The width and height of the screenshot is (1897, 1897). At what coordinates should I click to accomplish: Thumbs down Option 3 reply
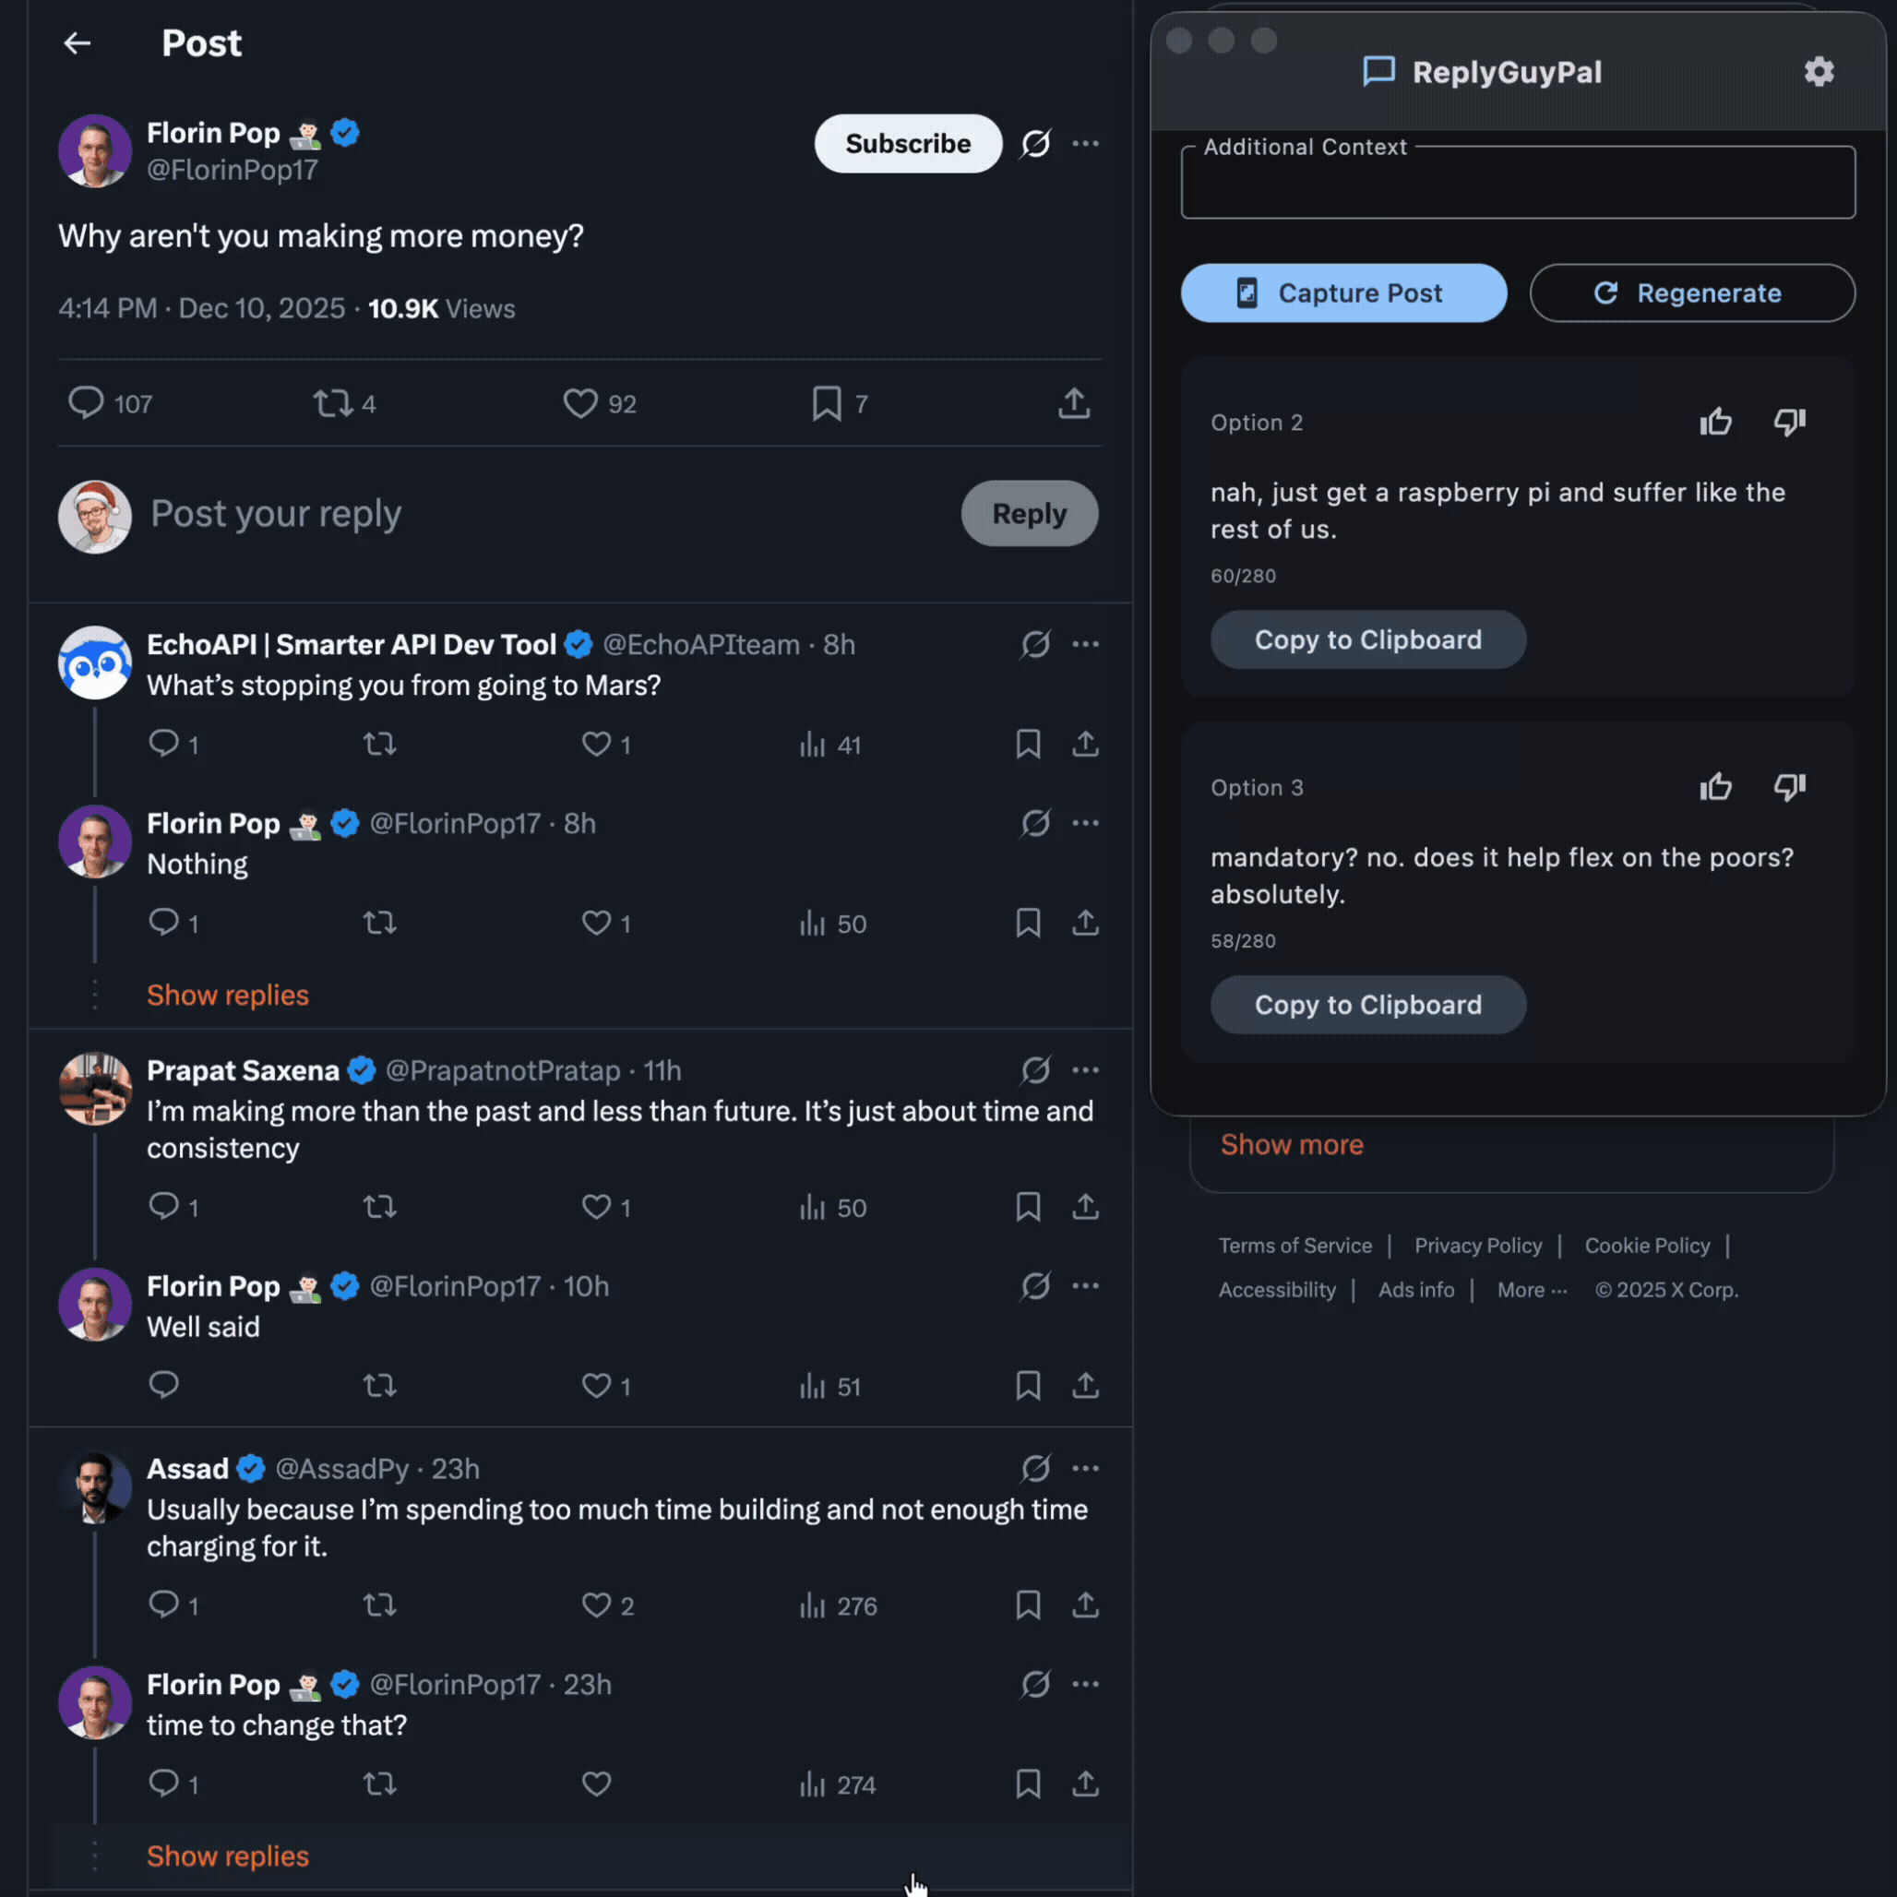[1789, 787]
